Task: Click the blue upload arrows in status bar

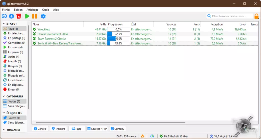Action: 211,136
